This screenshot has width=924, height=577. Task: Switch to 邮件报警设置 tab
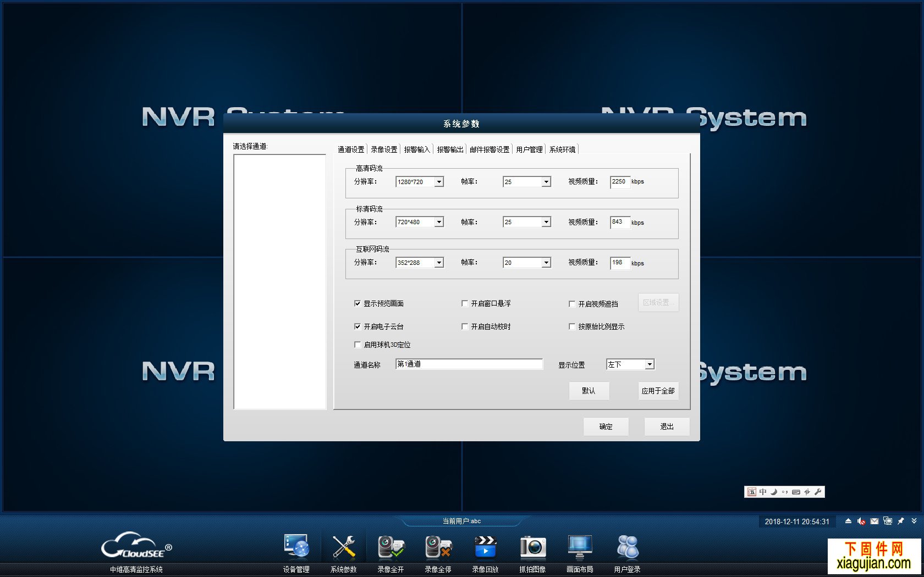click(490, 149)
